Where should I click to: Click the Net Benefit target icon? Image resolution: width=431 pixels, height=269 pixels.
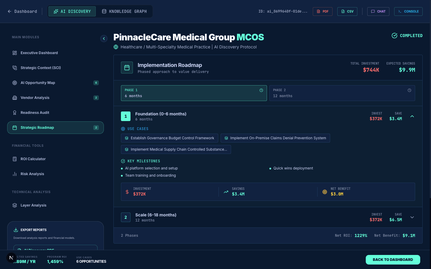325,192
